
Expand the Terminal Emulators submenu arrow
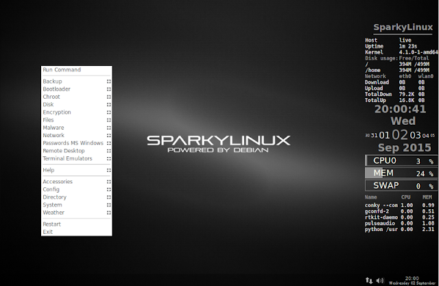[x=108, y=158]
